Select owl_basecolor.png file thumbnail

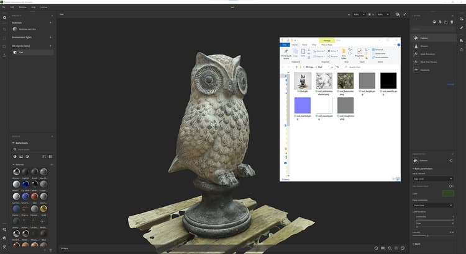(345, 81)
